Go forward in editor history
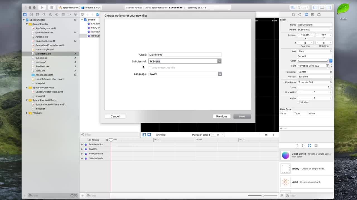 point(92,14)
